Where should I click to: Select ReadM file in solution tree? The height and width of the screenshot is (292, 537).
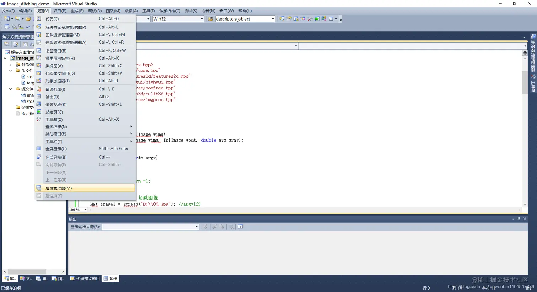click(25, 114)
